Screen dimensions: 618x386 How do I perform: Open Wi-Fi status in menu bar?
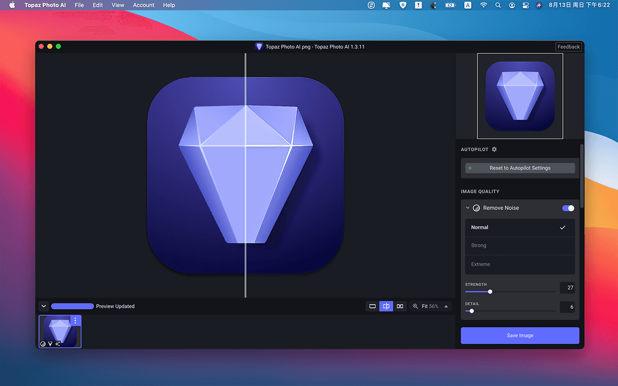pyautogui.click(x=484, y=5)
